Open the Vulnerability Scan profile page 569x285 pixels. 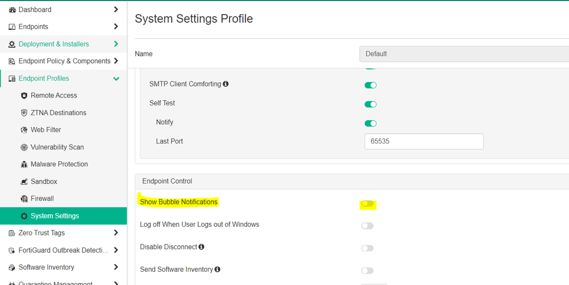point(57,147)
